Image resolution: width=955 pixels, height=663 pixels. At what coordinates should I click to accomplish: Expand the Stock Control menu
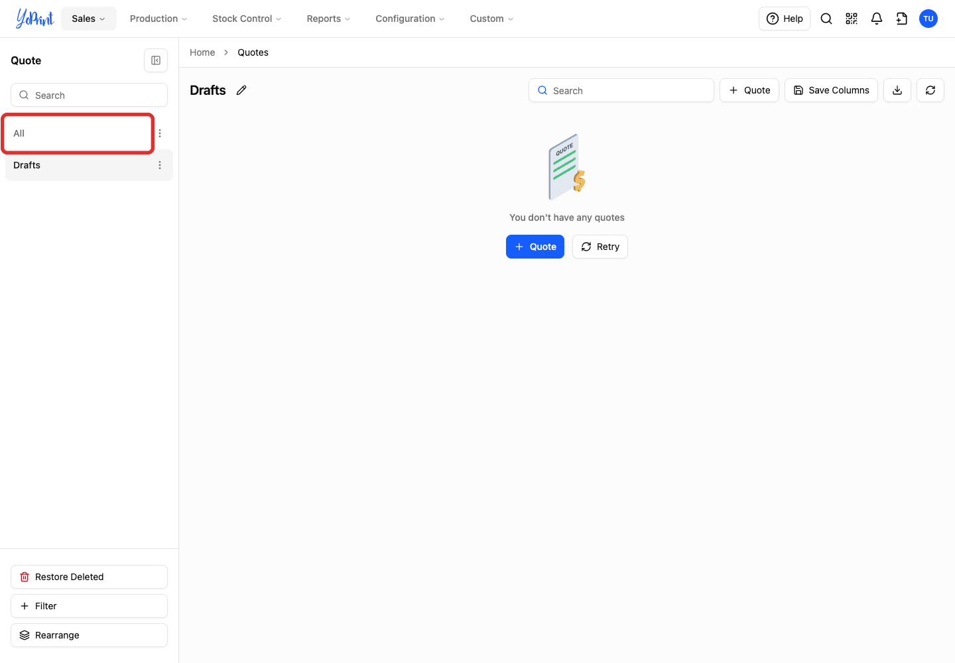pos(247,19)
